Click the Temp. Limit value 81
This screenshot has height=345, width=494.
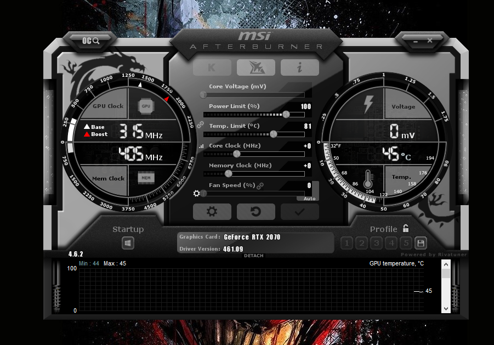[x=308, y=126]
